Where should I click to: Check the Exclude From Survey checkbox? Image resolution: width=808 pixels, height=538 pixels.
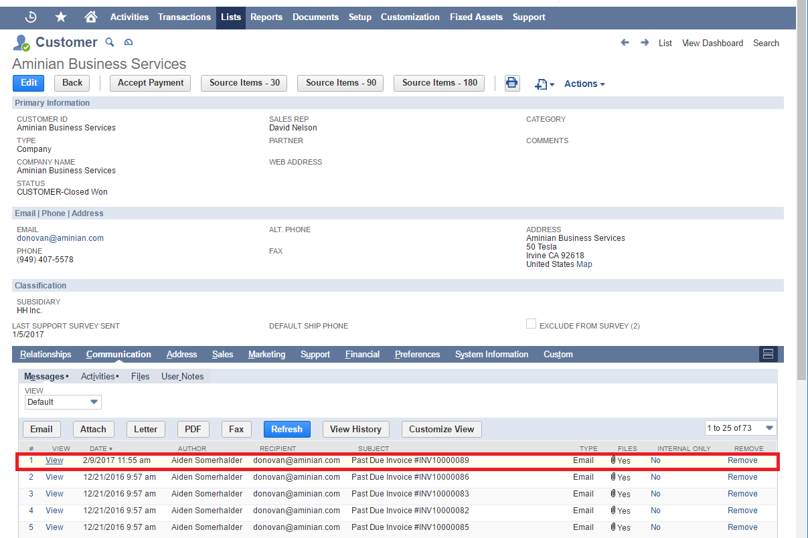click(531, 324)
